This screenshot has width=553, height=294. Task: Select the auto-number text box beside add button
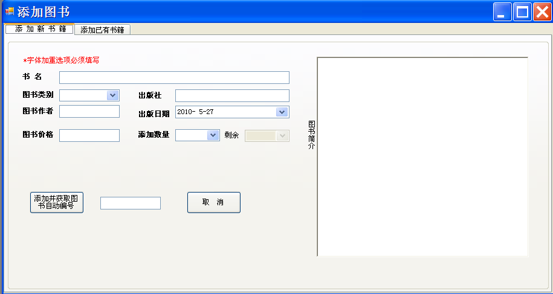(131, 203)
